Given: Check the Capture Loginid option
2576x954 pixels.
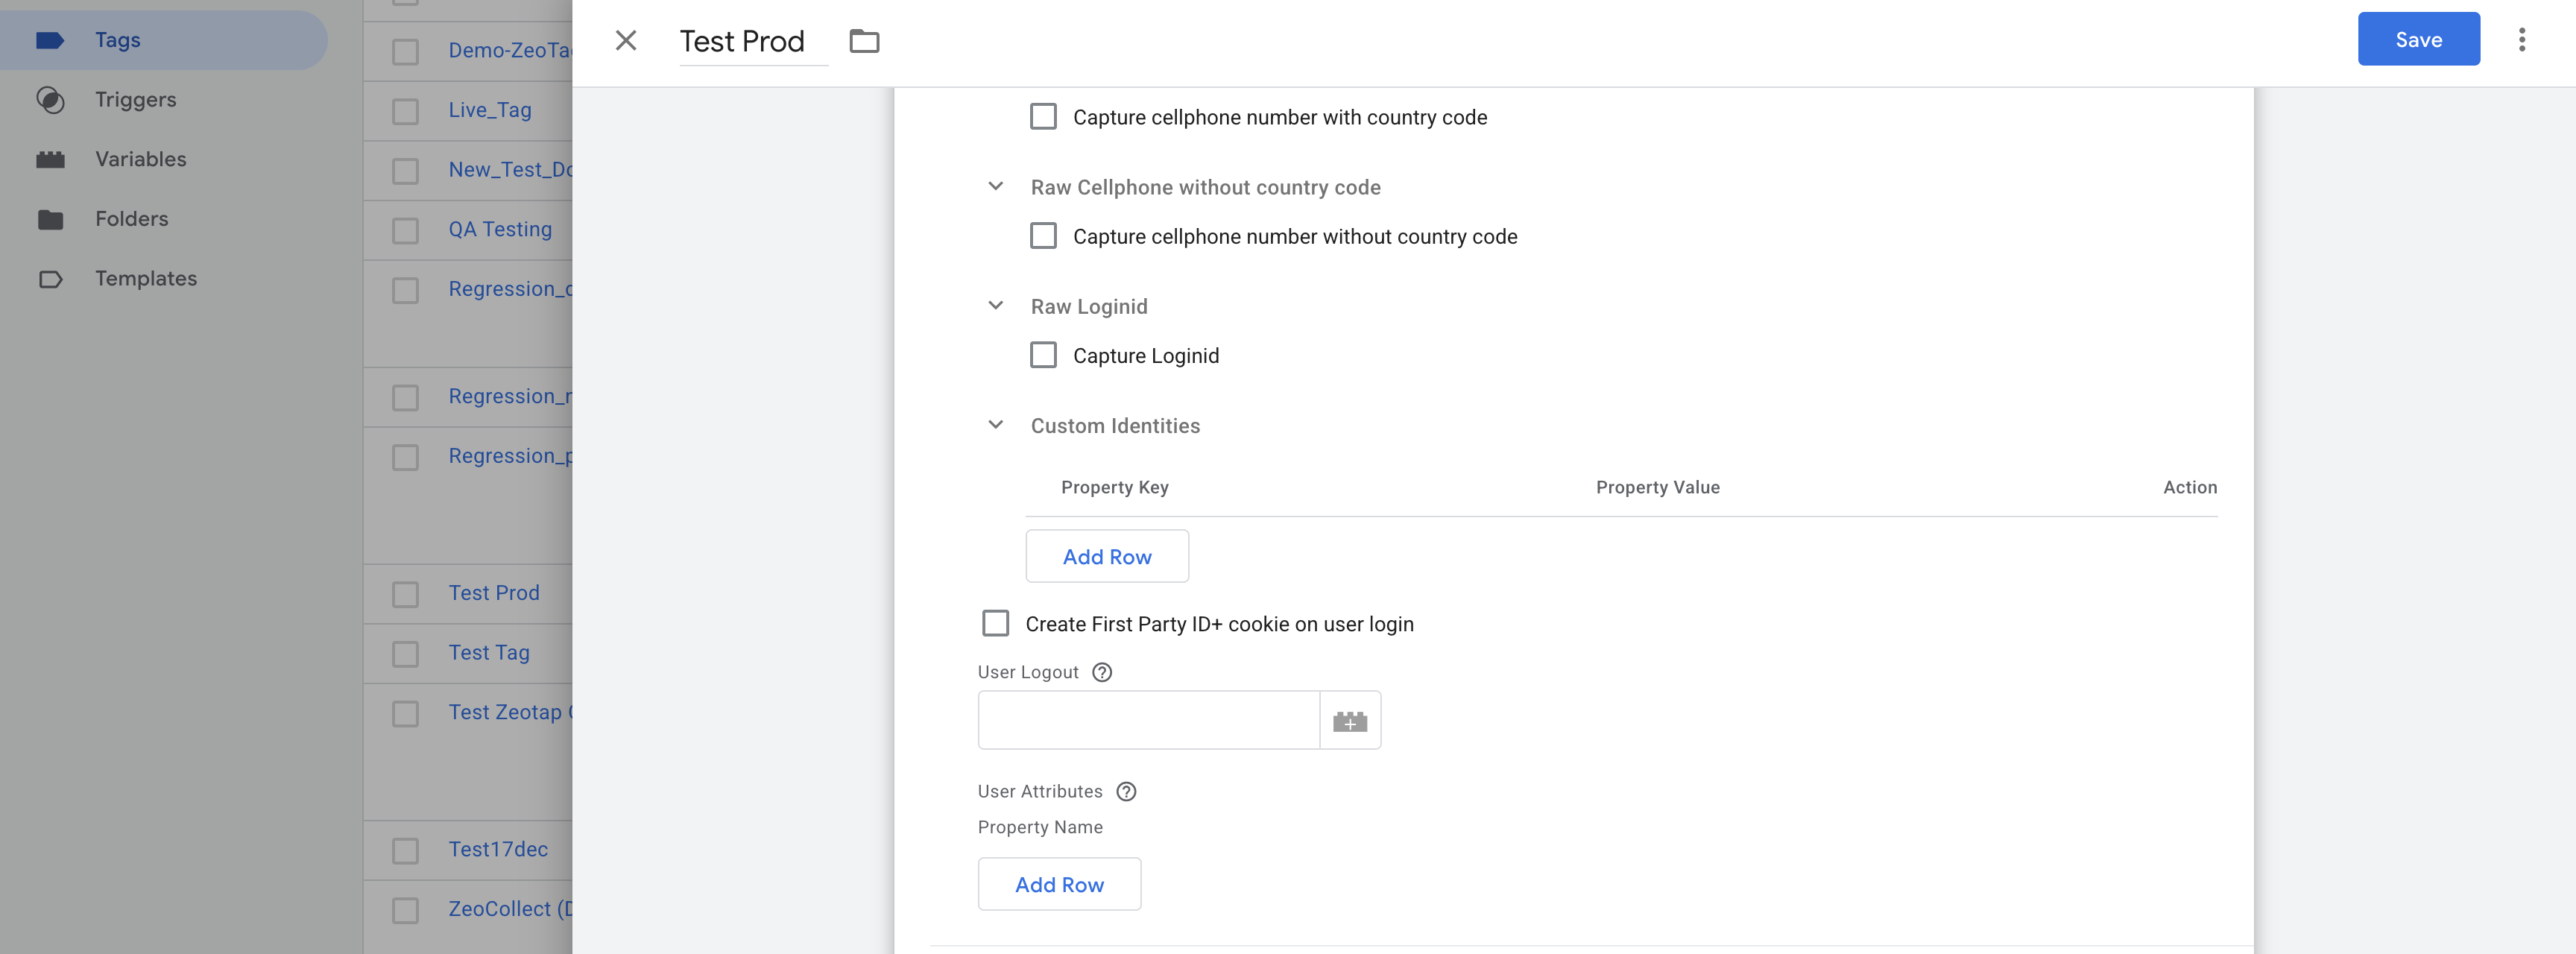Looking at the screenshot, I should 1043,355.
